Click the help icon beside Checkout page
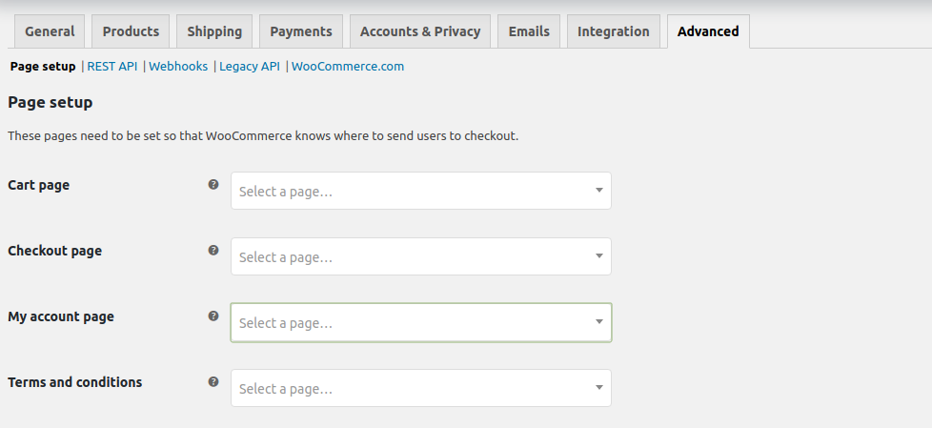 [213, 251]
